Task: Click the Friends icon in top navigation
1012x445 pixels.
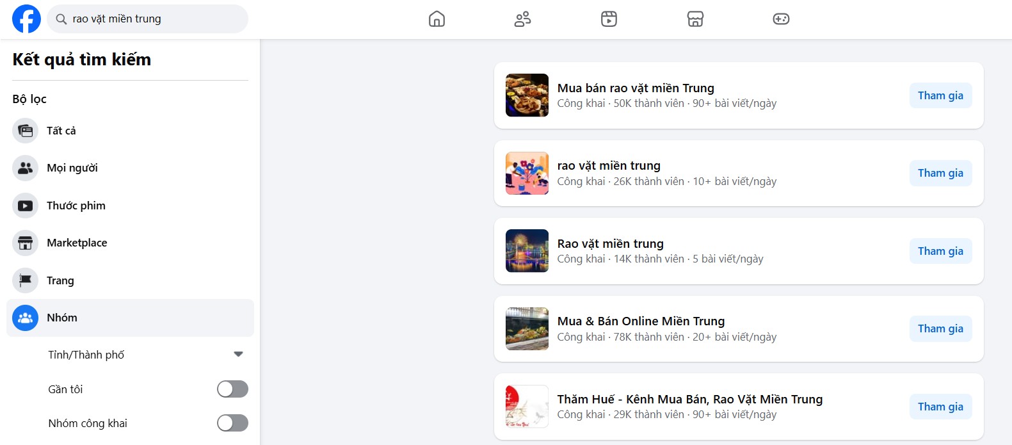Action: (x=522, y=19)
